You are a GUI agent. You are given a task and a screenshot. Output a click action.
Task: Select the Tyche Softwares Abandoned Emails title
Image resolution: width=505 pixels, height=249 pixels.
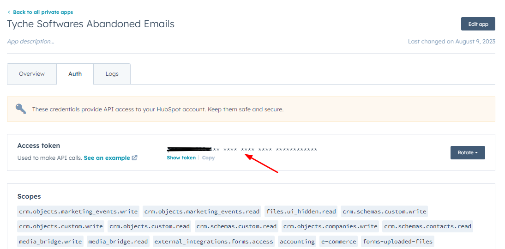(91, 24)
